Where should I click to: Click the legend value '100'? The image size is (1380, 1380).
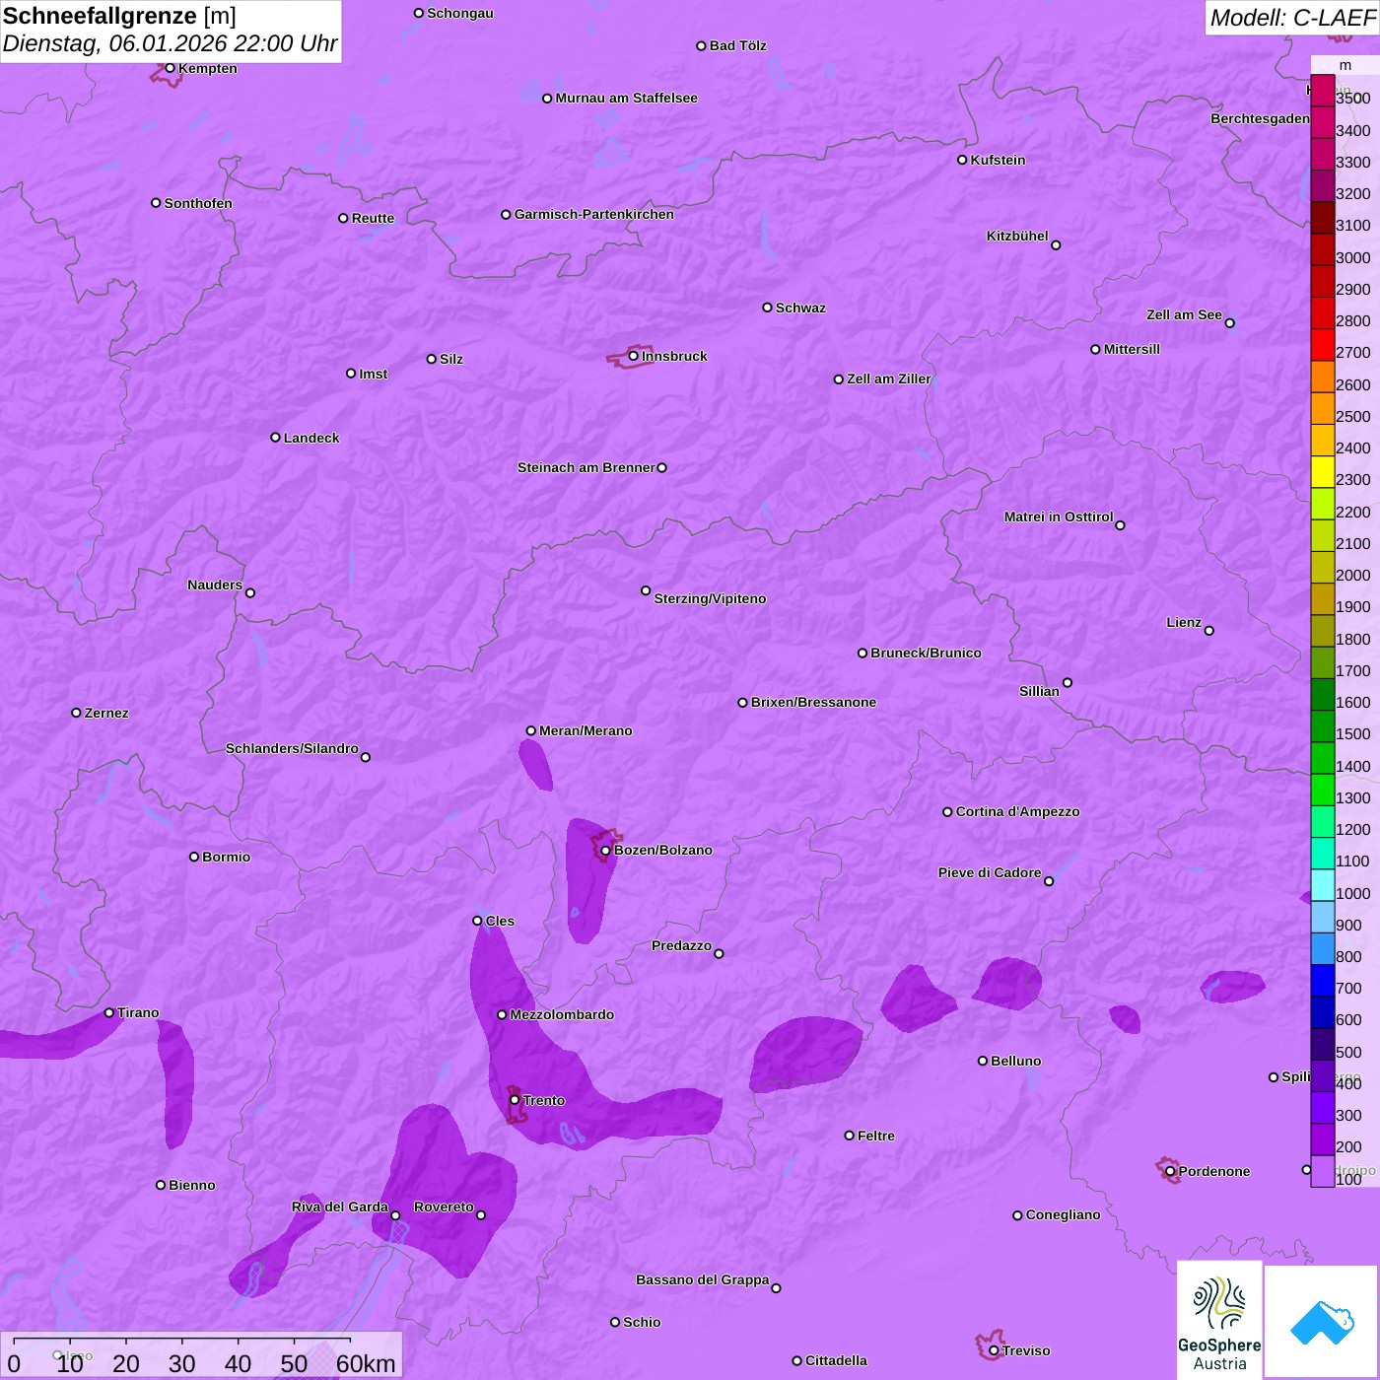[1348, 1179]
